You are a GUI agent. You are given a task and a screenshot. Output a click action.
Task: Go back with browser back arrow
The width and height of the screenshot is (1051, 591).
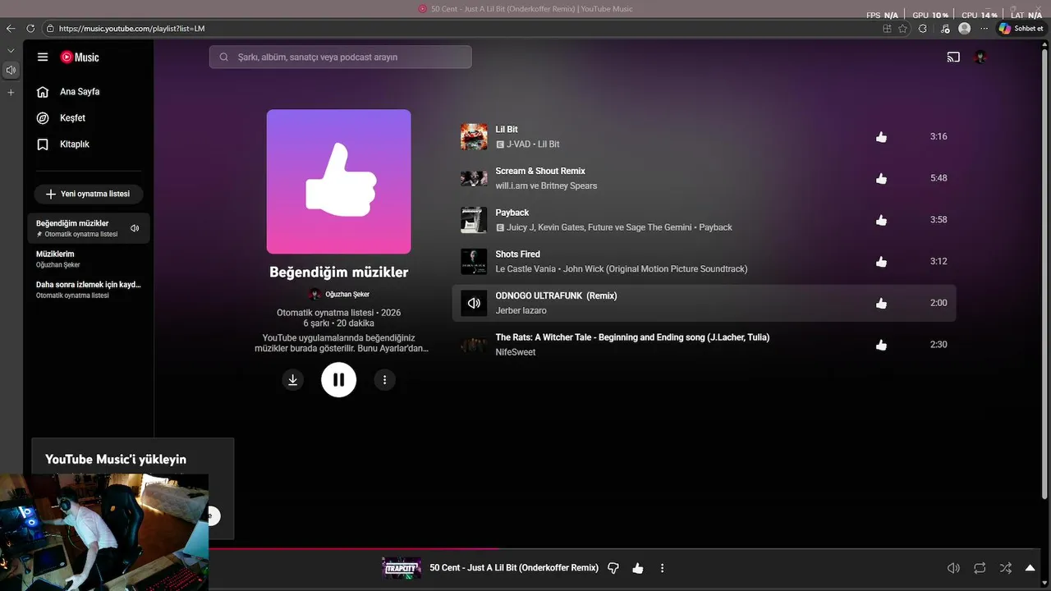click(11, 29)
